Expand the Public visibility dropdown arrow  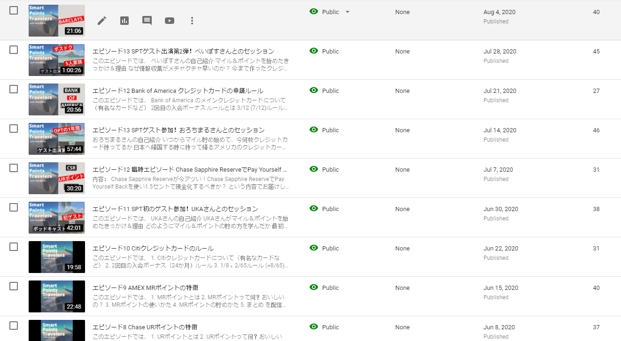coord(348,12)
